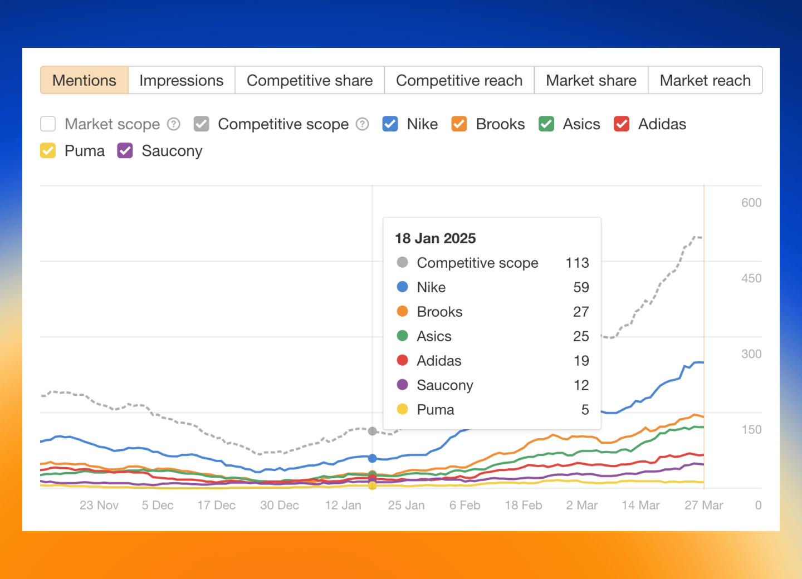Select the Market reach tab
This screenshot has height=579, width=802.
pos(705,80)
